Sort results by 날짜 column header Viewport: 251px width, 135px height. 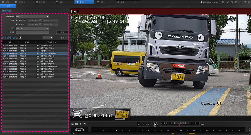[x=10, y=42]
